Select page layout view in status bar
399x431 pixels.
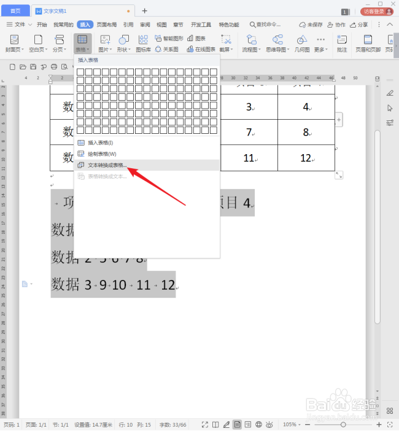coord(237,425)
